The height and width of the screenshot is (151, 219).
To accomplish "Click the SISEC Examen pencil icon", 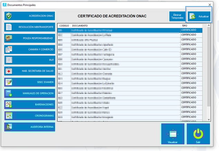I will click(9, 82).
